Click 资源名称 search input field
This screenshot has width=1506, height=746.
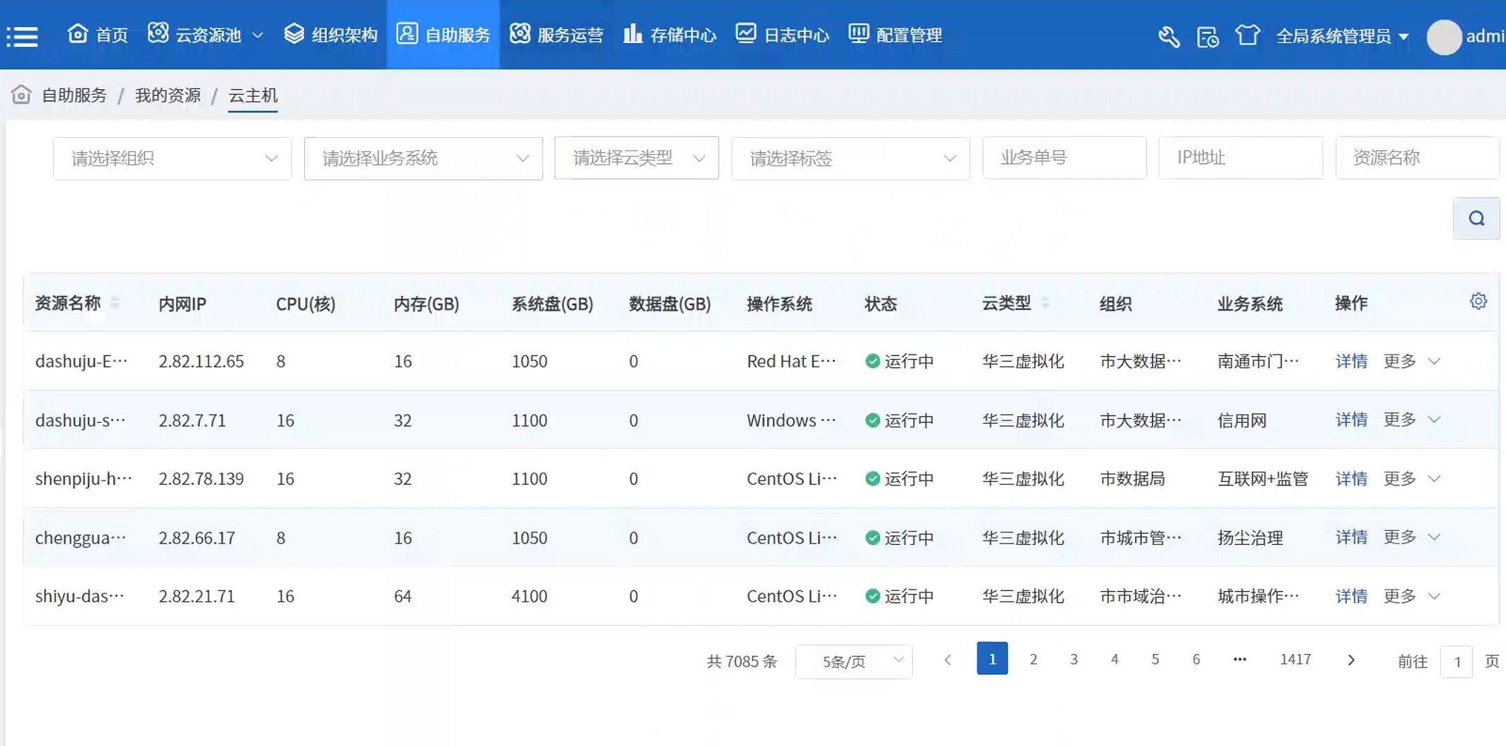(1418, 158)
